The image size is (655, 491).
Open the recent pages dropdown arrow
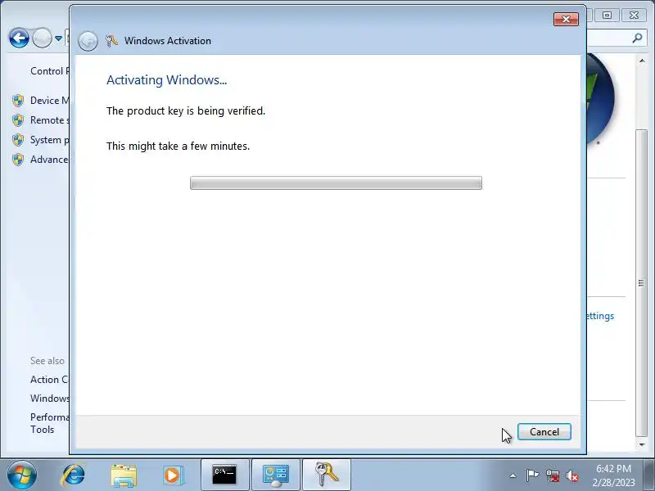click(x=58, y=38)
